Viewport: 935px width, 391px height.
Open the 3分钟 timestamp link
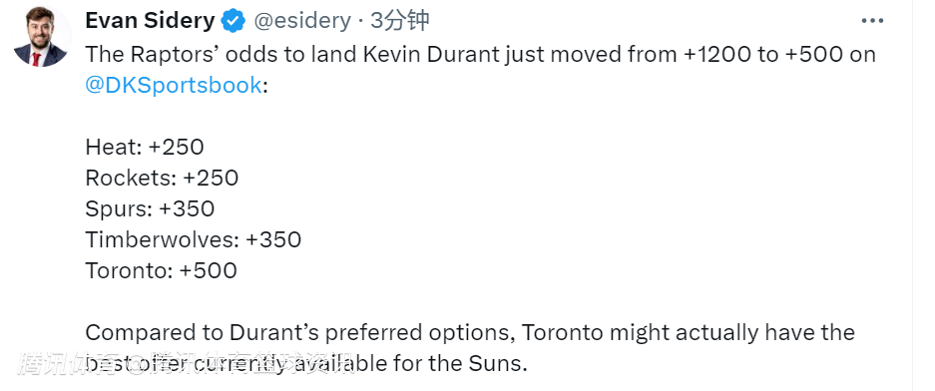(x=399, y=21)
